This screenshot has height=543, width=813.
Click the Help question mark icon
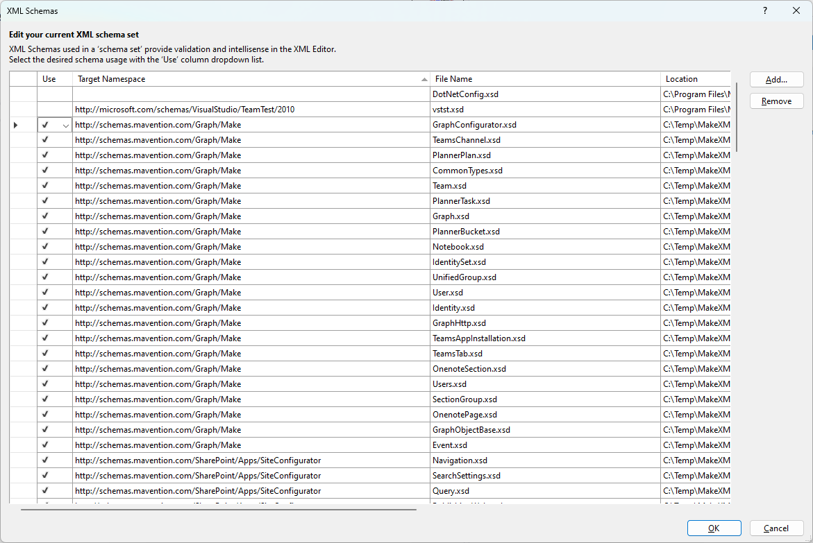point(764,10)
